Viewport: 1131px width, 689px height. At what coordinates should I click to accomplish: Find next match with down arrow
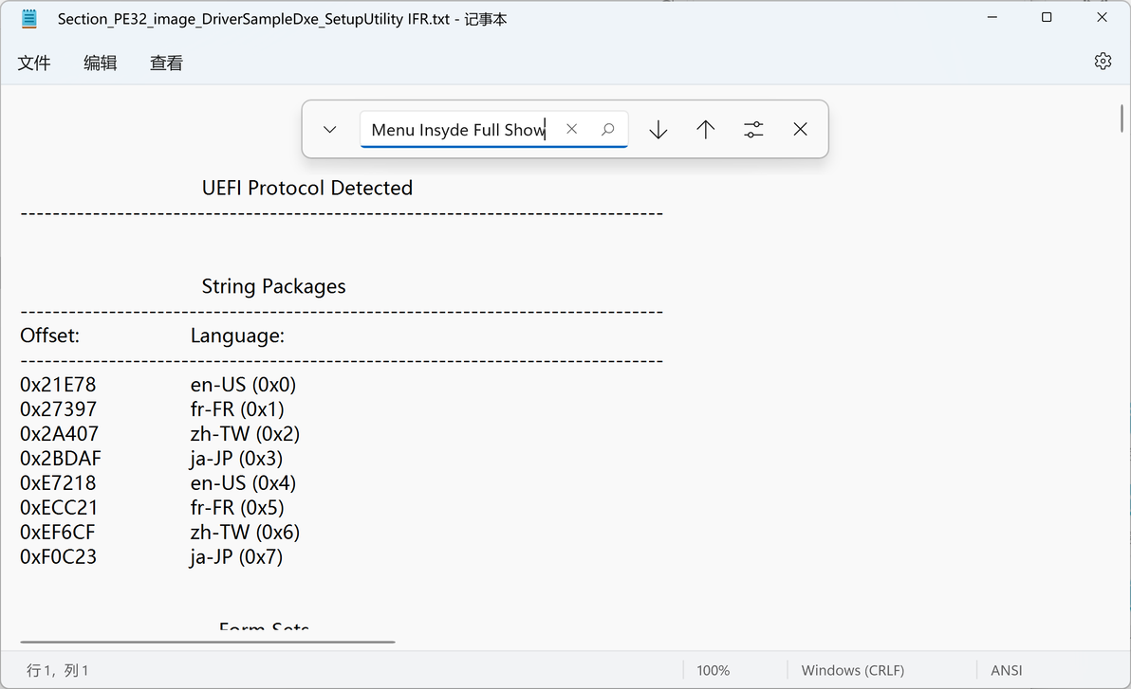658,130
